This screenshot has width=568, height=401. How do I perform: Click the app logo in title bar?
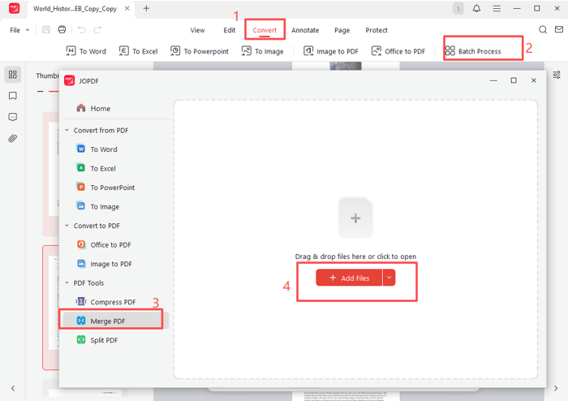pyautogui.click(x=15, y=8)
